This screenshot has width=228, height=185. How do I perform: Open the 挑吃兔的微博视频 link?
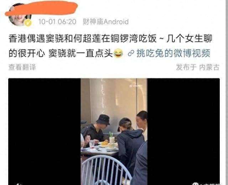[x=173, y=53]
